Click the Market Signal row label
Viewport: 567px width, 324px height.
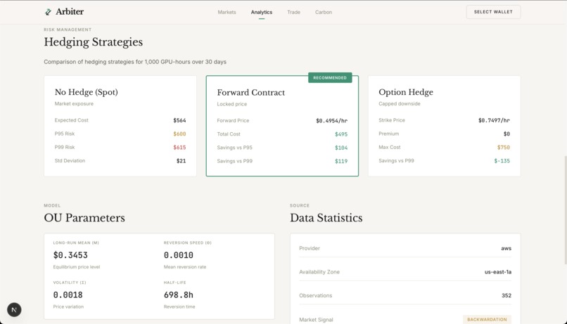pyautogui.click(x=316, y=320)
